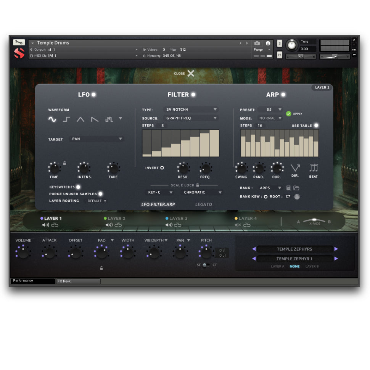This screenshot has height=370, width=370.
Task: Toggle KEYSWITCHES on or off
Action: click(x=79, y=187)
